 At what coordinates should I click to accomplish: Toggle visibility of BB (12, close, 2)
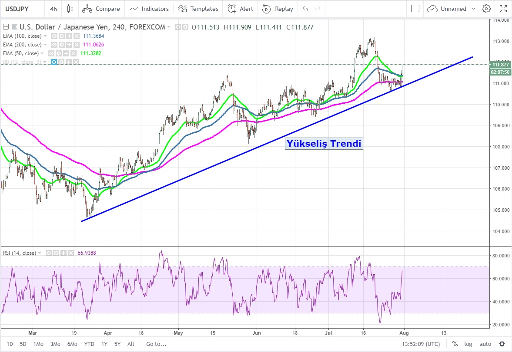54,62
